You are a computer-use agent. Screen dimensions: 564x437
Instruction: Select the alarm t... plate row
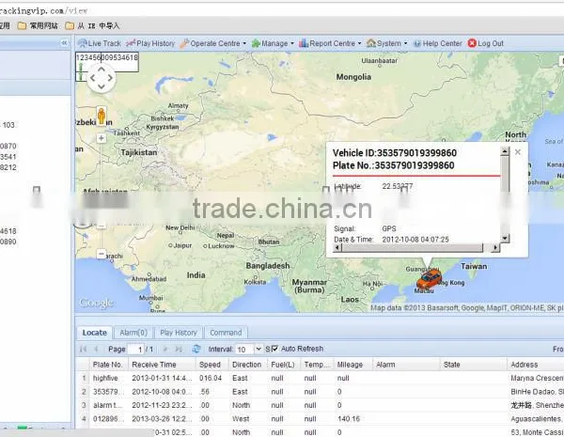[x=107, y=405]
